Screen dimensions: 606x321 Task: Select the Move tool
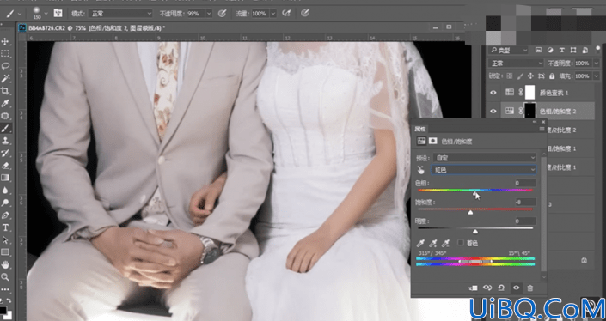[5, 41]
